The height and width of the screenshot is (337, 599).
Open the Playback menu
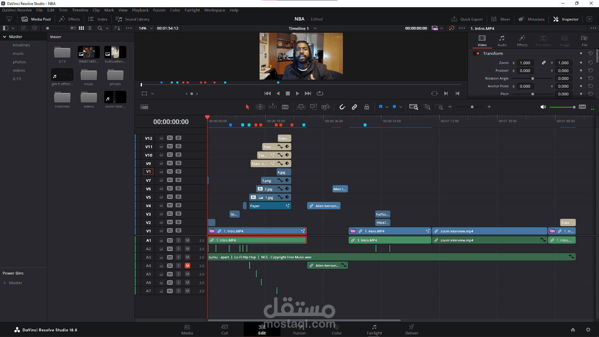(140, 10)
